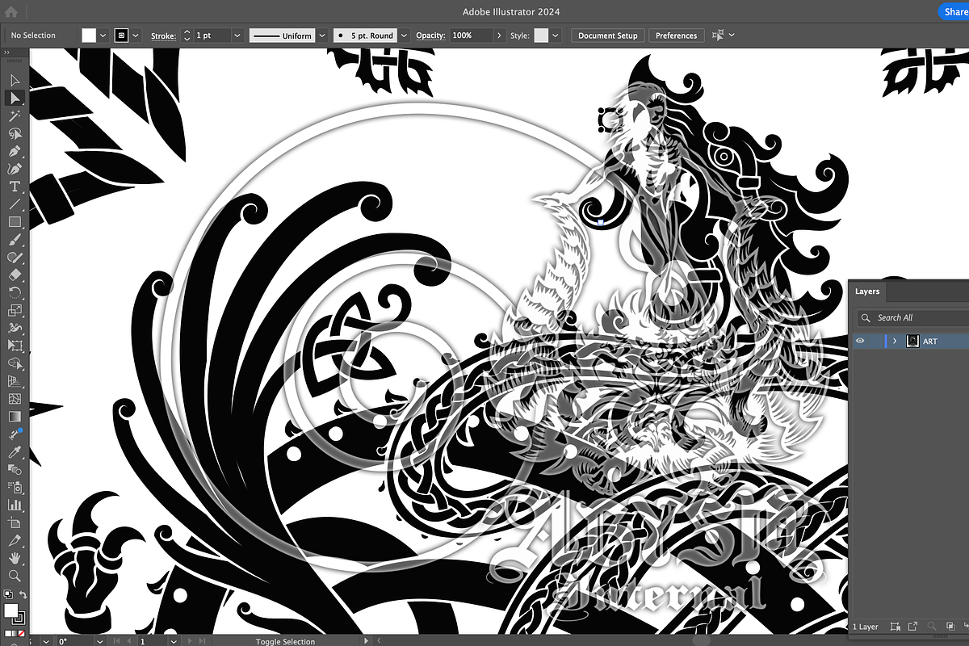Select the Direct Selection tool
969x646 pixels.
[15, 99]
